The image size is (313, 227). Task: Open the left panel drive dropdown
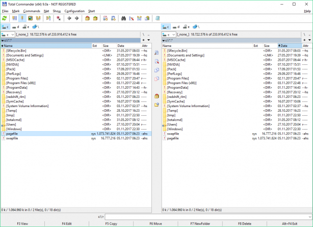[8, 35]
